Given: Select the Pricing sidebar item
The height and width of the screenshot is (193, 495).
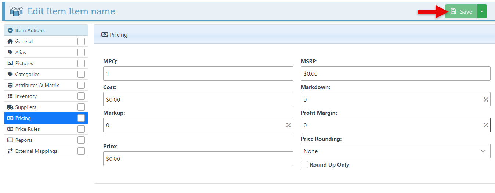Looking at the screenshot, I should pos(23,118).
